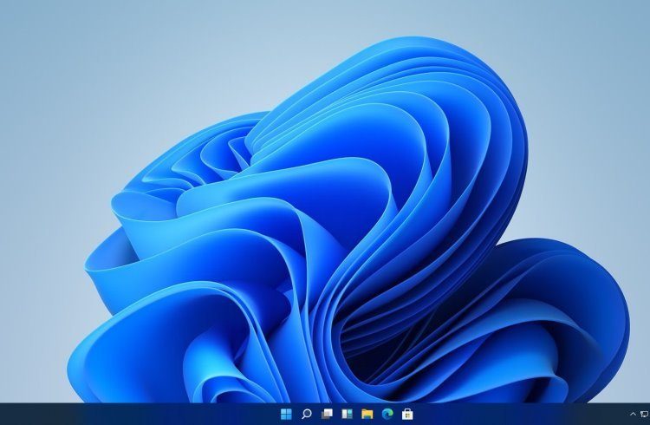Open the Widgets panel icon
This screenshot has width=650, height=425.
pyautogui.click(x=347, y=415)
